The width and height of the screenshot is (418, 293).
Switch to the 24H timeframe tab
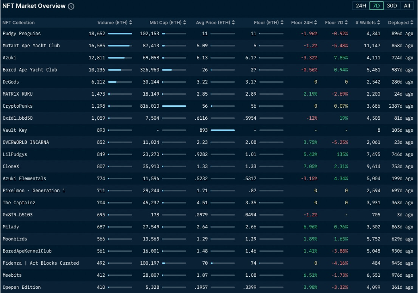point(361,6)
